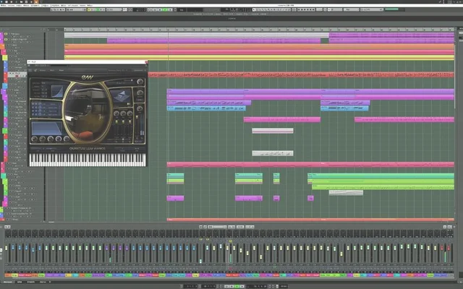The image size is (463, 289).
Task: Click the yellow folder icon of the topmost track
Action: pyautogui.click(x=6, y=34)
